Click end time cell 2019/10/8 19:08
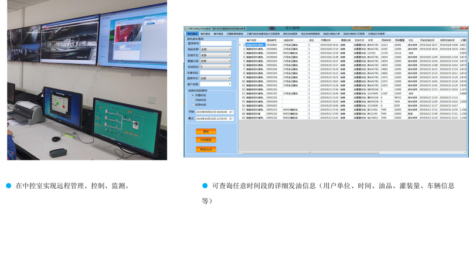469x259 pixels. tap(448, 45)
